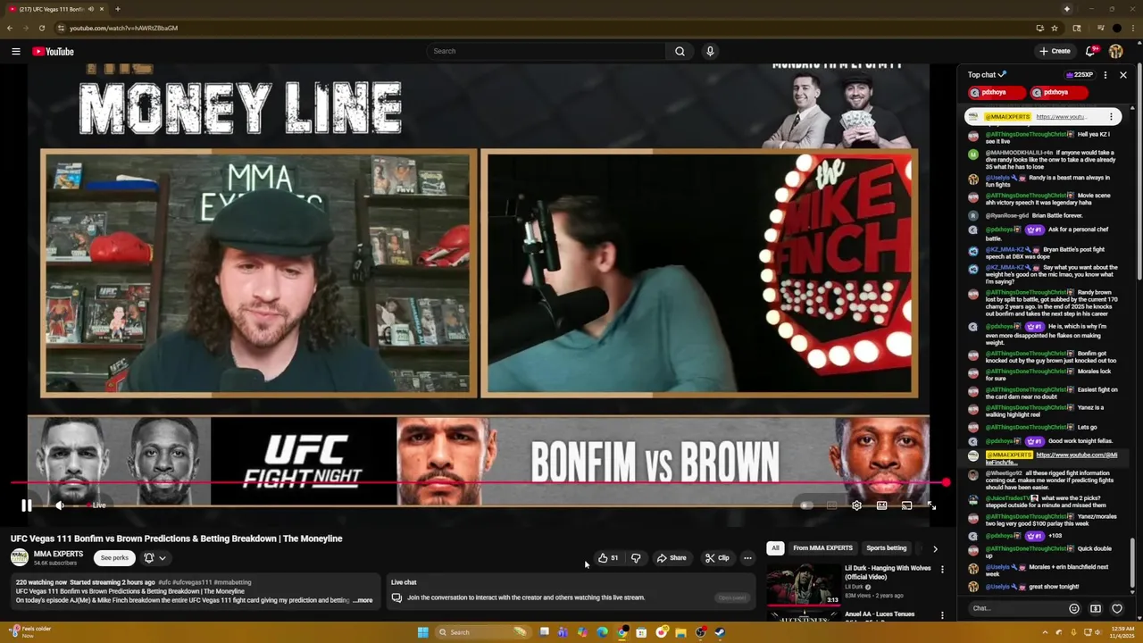Select the All chip in recommendations
This screenshot has width=1143, height=643.
point(775,548)
